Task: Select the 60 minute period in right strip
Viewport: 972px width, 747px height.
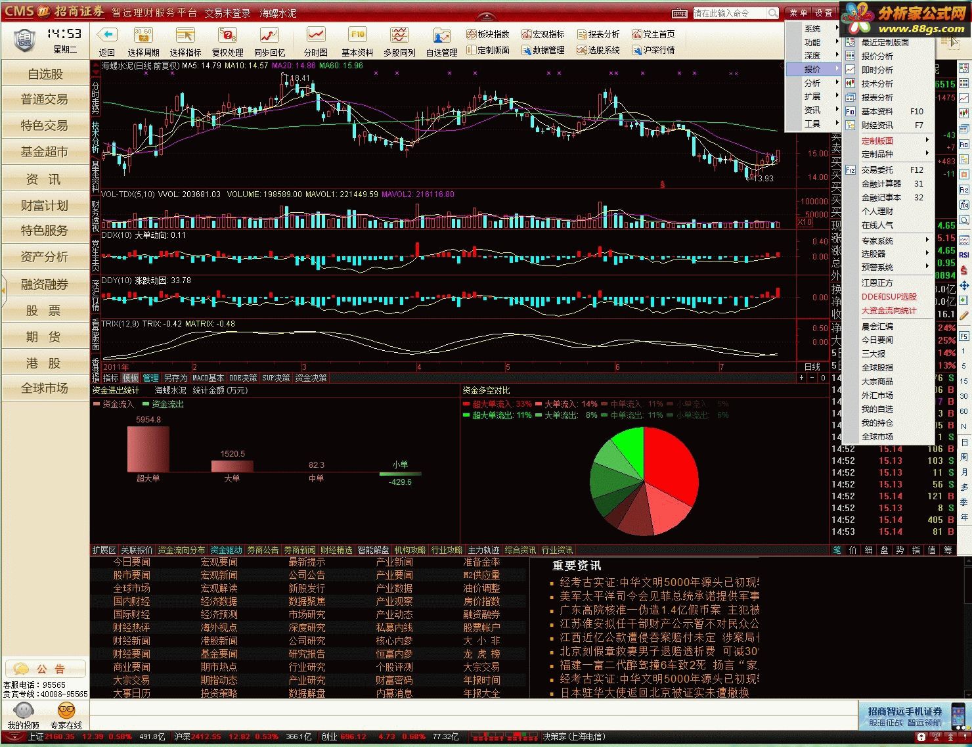Action: (964, 411)
